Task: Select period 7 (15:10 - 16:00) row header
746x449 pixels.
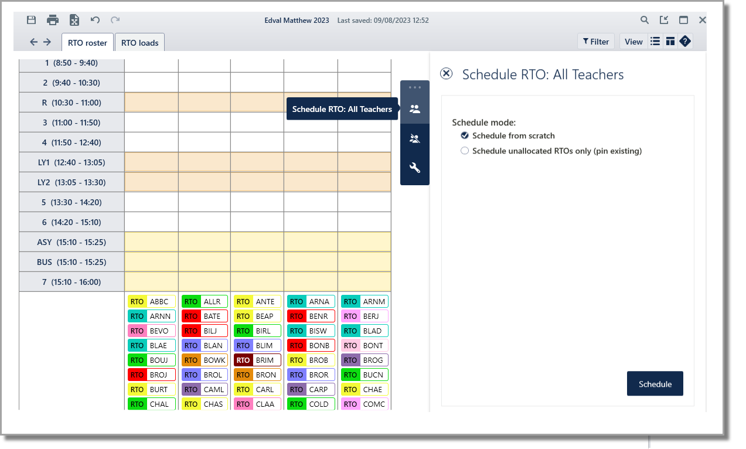Action: click(x=71, y=282)
